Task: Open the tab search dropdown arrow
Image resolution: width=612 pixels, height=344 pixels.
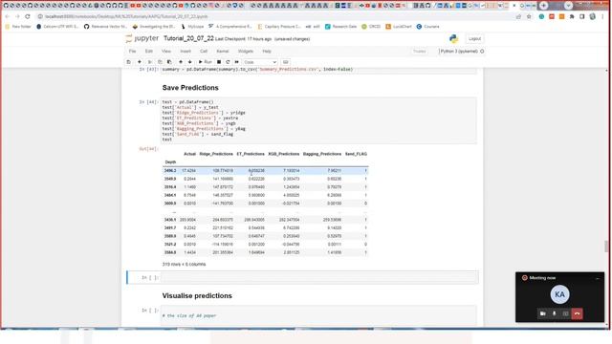Action: coord(568,6)
